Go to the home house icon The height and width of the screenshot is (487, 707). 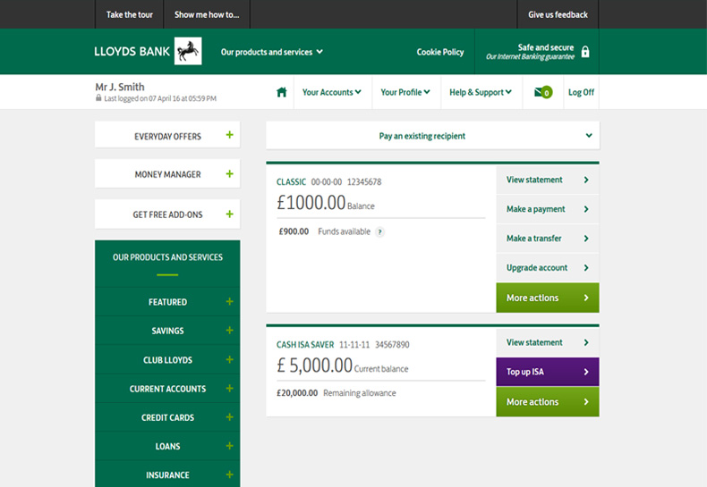click(281, 92)
